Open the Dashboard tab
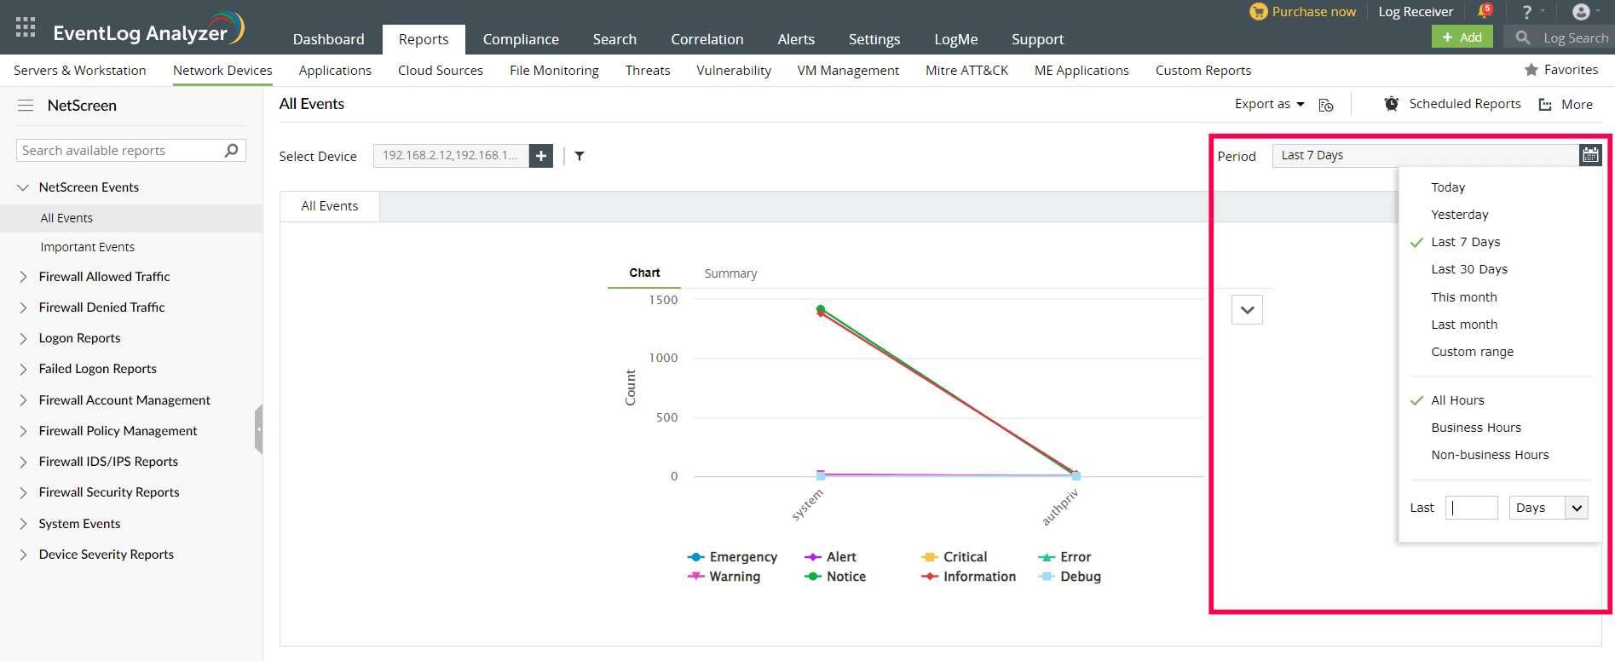1615x661 pixels. coord(328,39)
